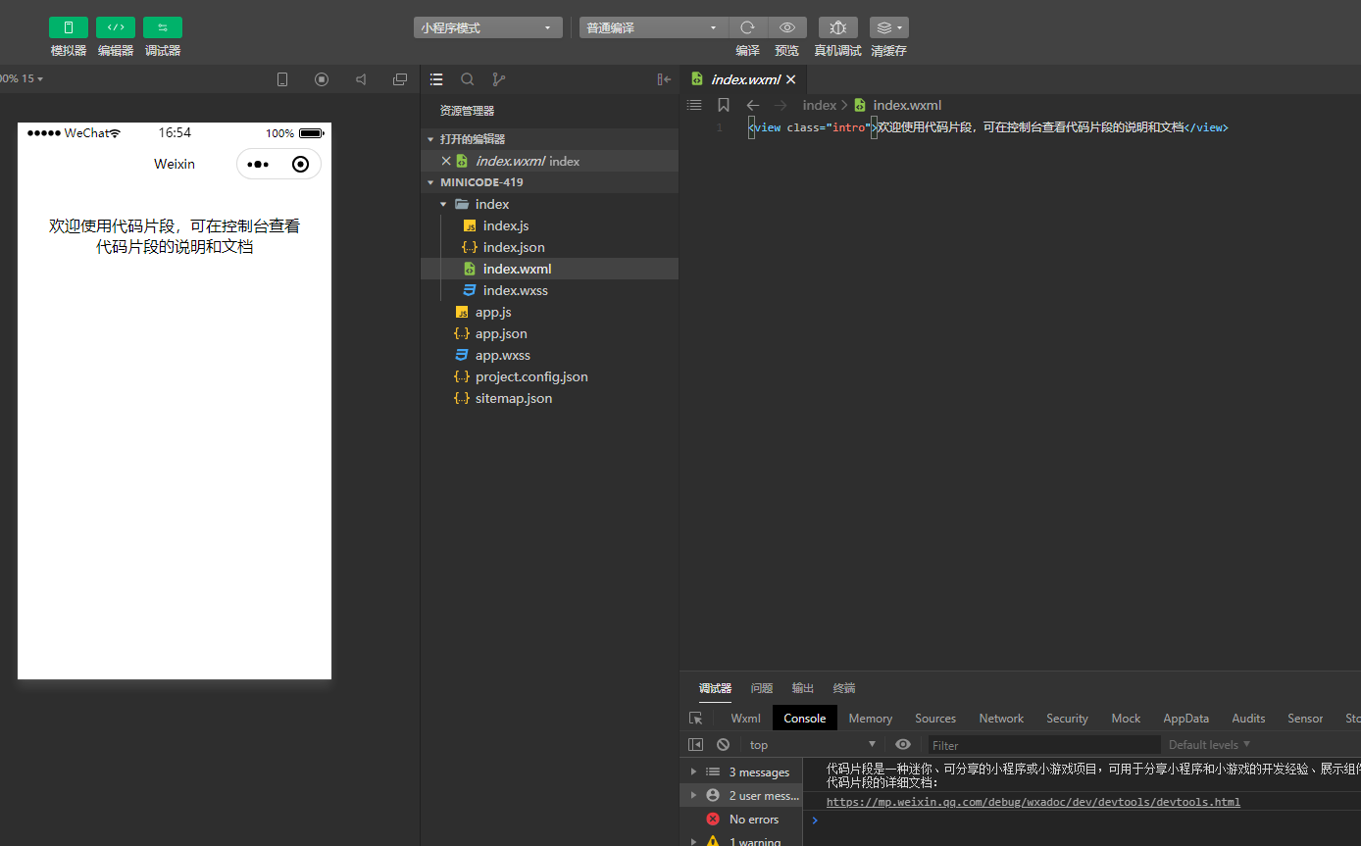Clear console with the ban icon

[x=724, y=745]
